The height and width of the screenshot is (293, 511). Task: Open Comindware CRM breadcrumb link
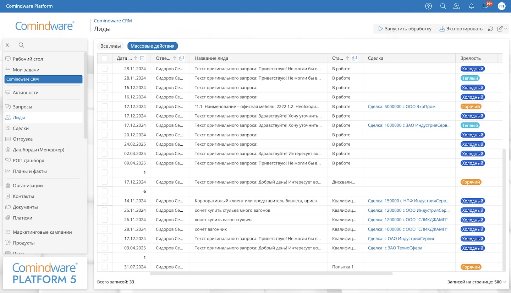[113, 21]
